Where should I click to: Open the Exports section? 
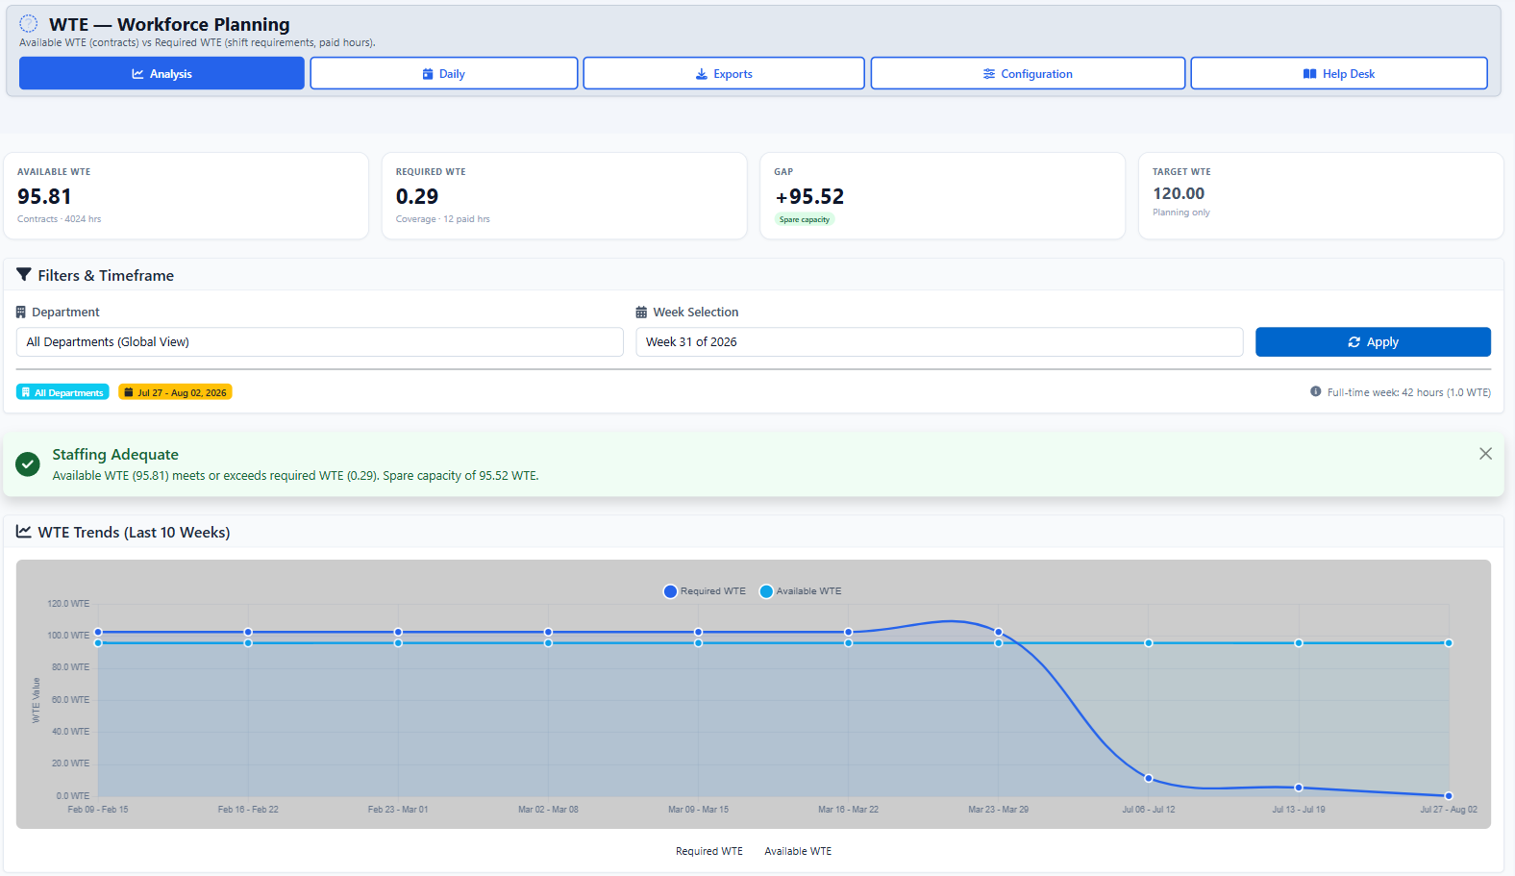click(x=724, y=74)
